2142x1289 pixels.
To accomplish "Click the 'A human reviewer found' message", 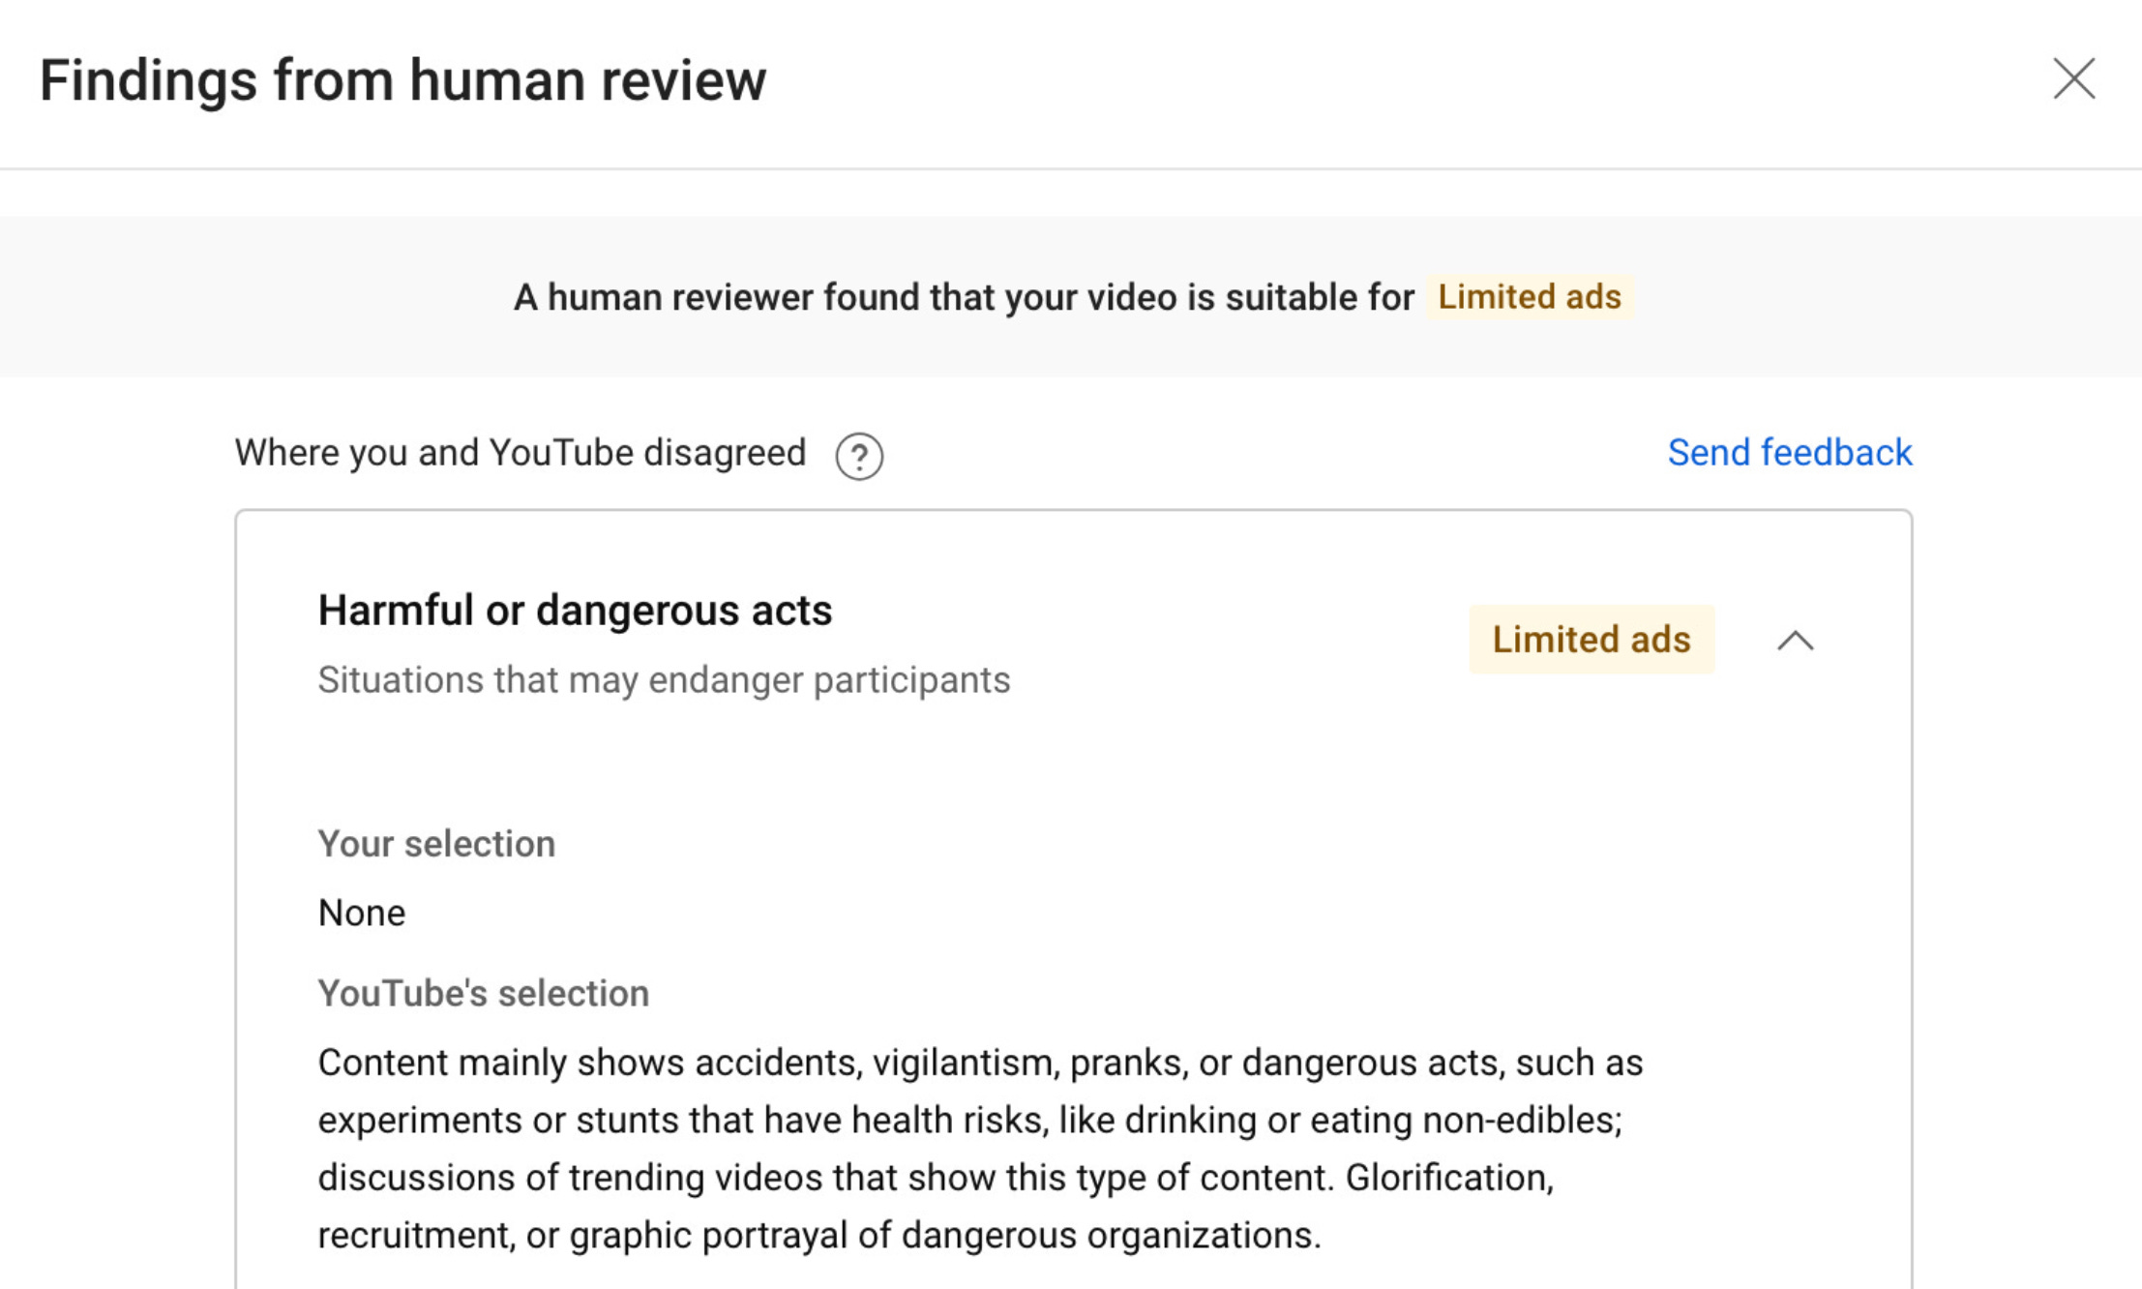I will click(x=963, y=298).
